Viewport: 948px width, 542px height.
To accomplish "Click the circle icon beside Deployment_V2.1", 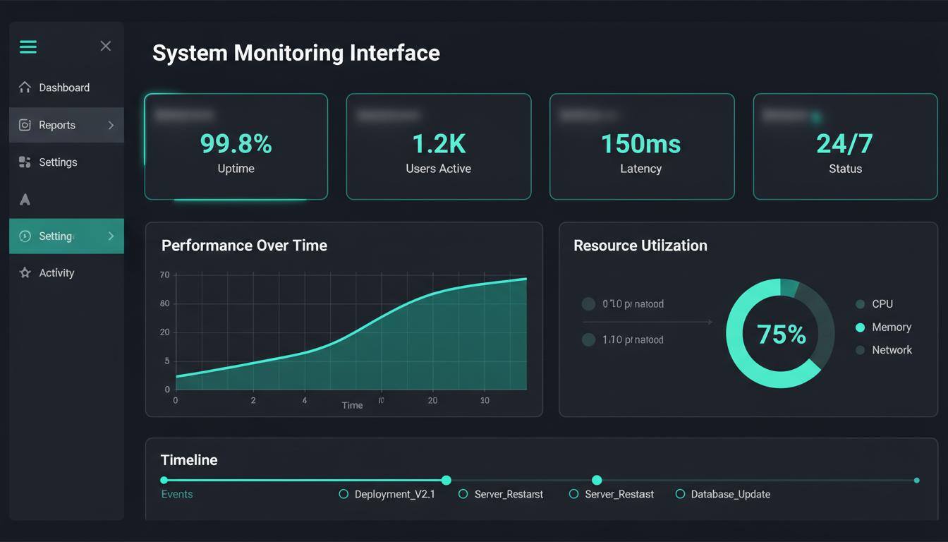I will [x=344, y=494].
